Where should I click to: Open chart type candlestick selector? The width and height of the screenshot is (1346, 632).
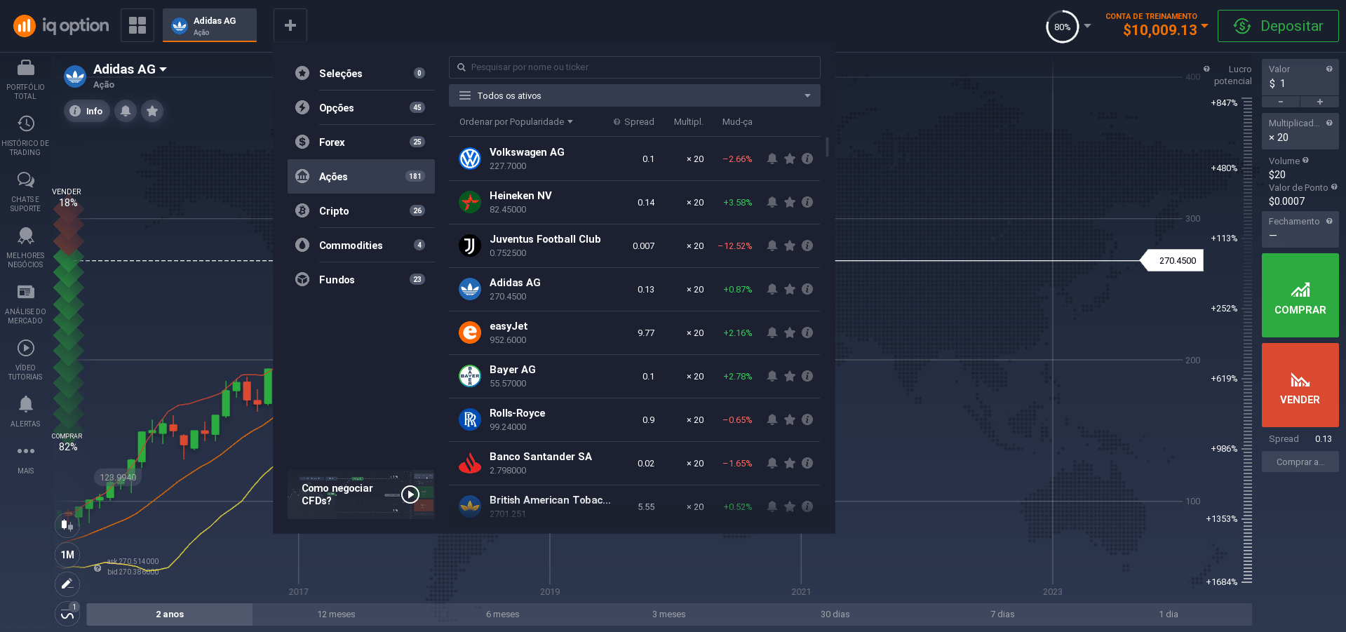coord(67,525)
